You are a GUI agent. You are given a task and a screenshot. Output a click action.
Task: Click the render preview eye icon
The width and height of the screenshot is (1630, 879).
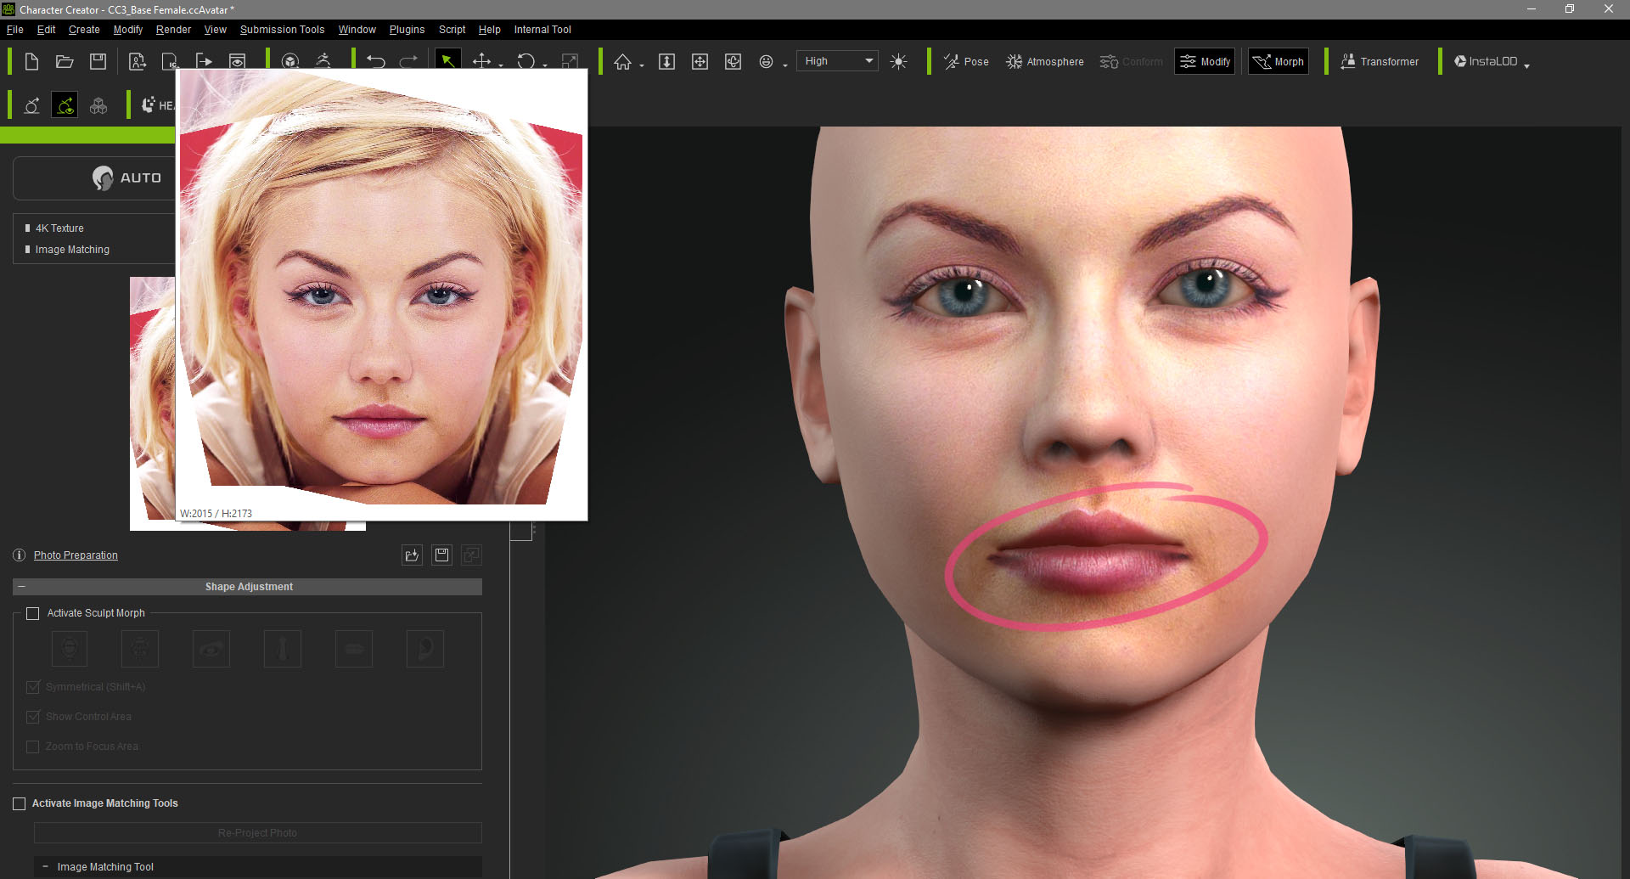[x=238, y=60]
